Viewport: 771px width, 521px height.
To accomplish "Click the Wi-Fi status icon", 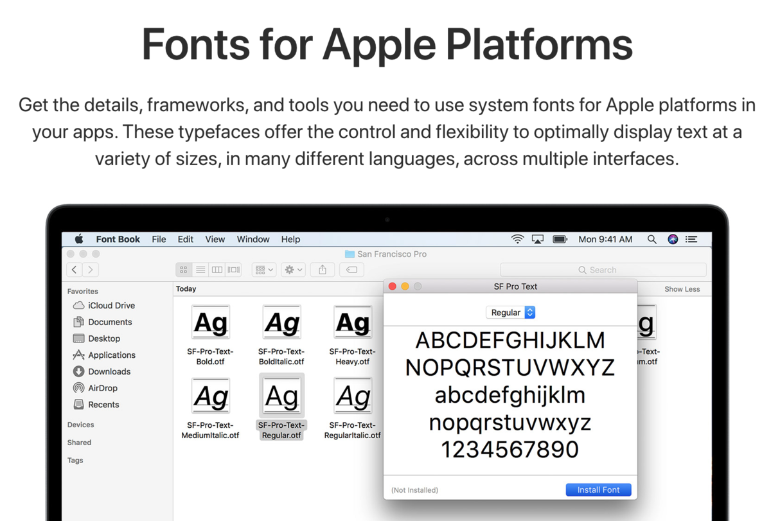I will coord(517,239).
